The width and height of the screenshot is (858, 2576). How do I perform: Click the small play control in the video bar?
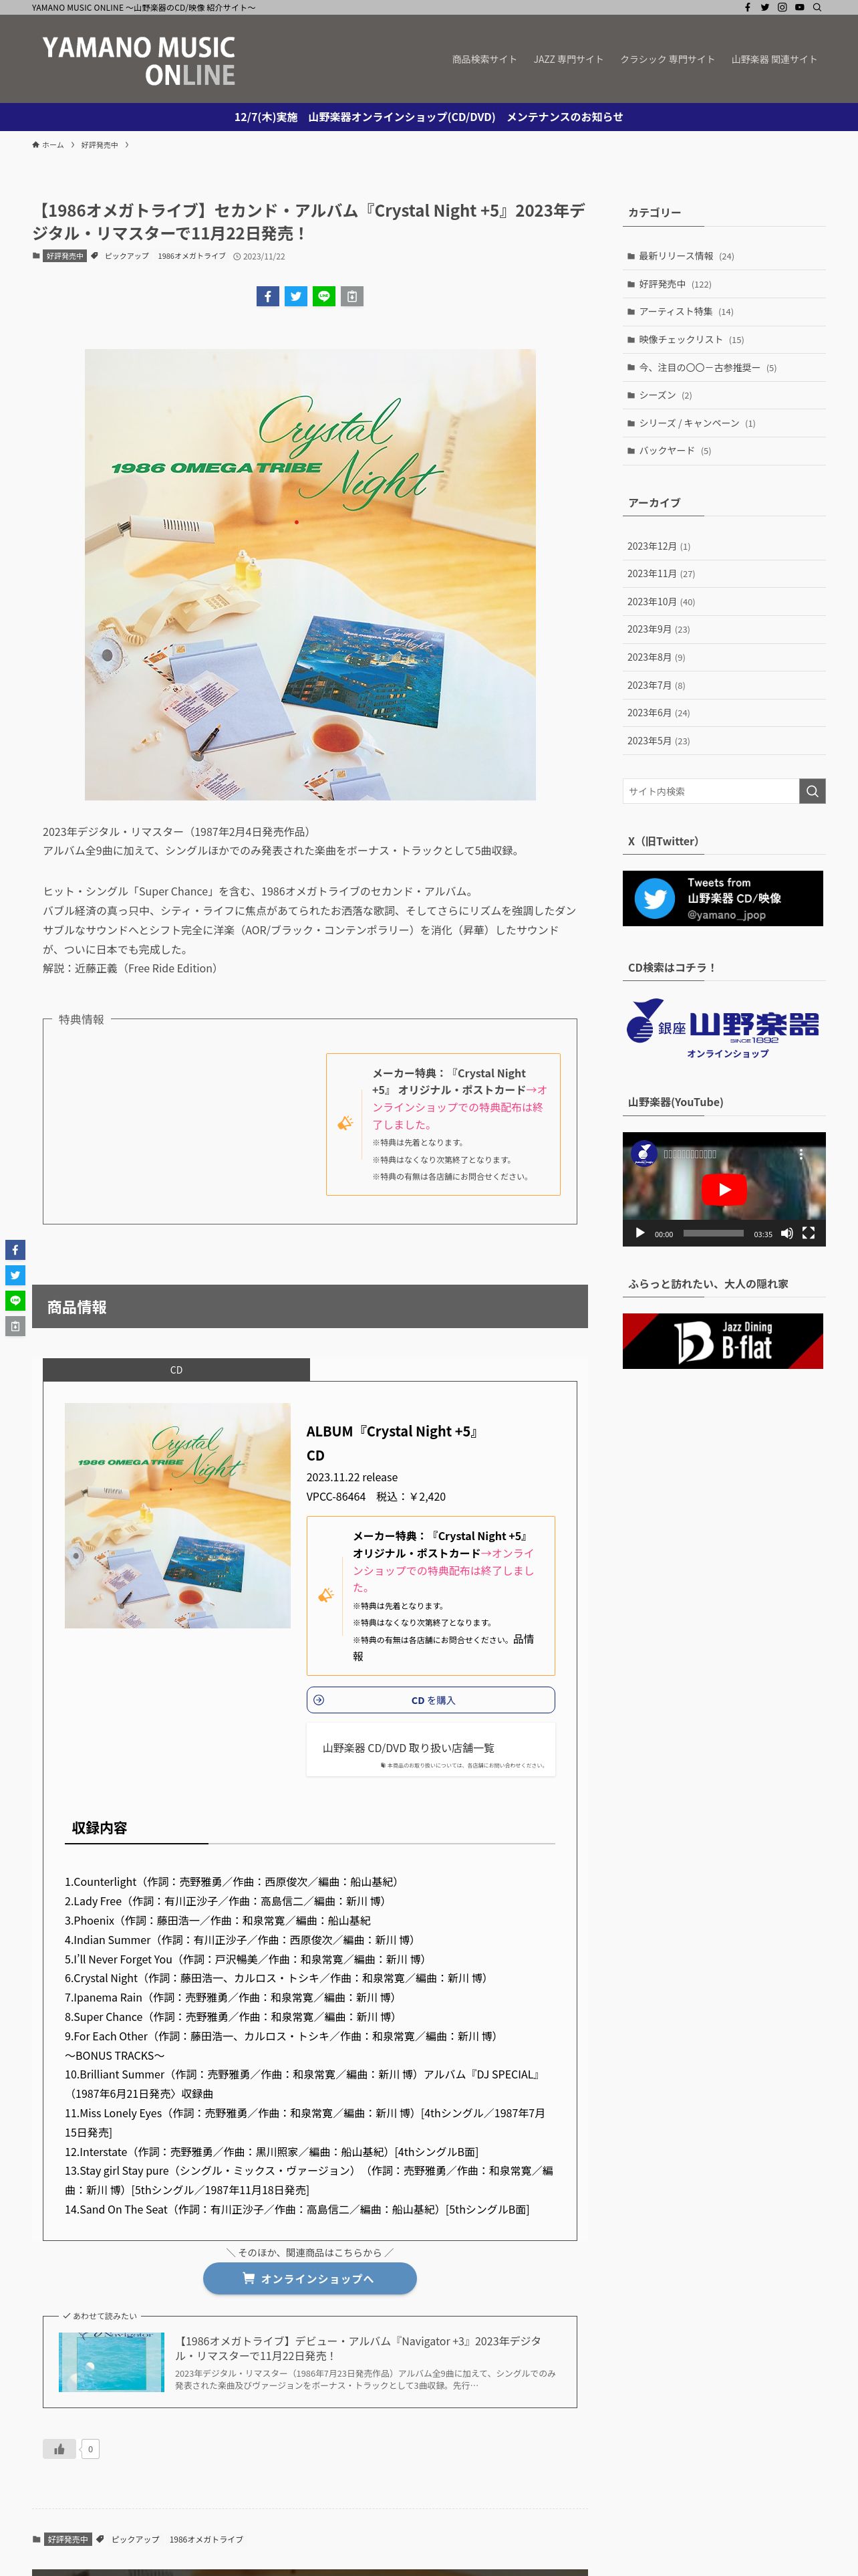coord(639,1233)
